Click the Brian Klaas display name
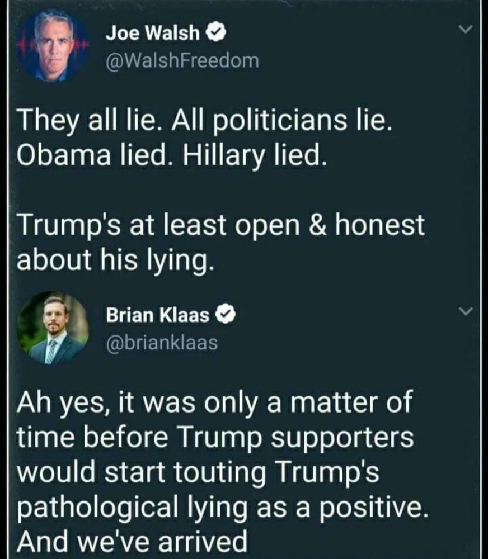The height and width of the screenshot is (559, 488). pyautogui.click(x=158, y=316)
